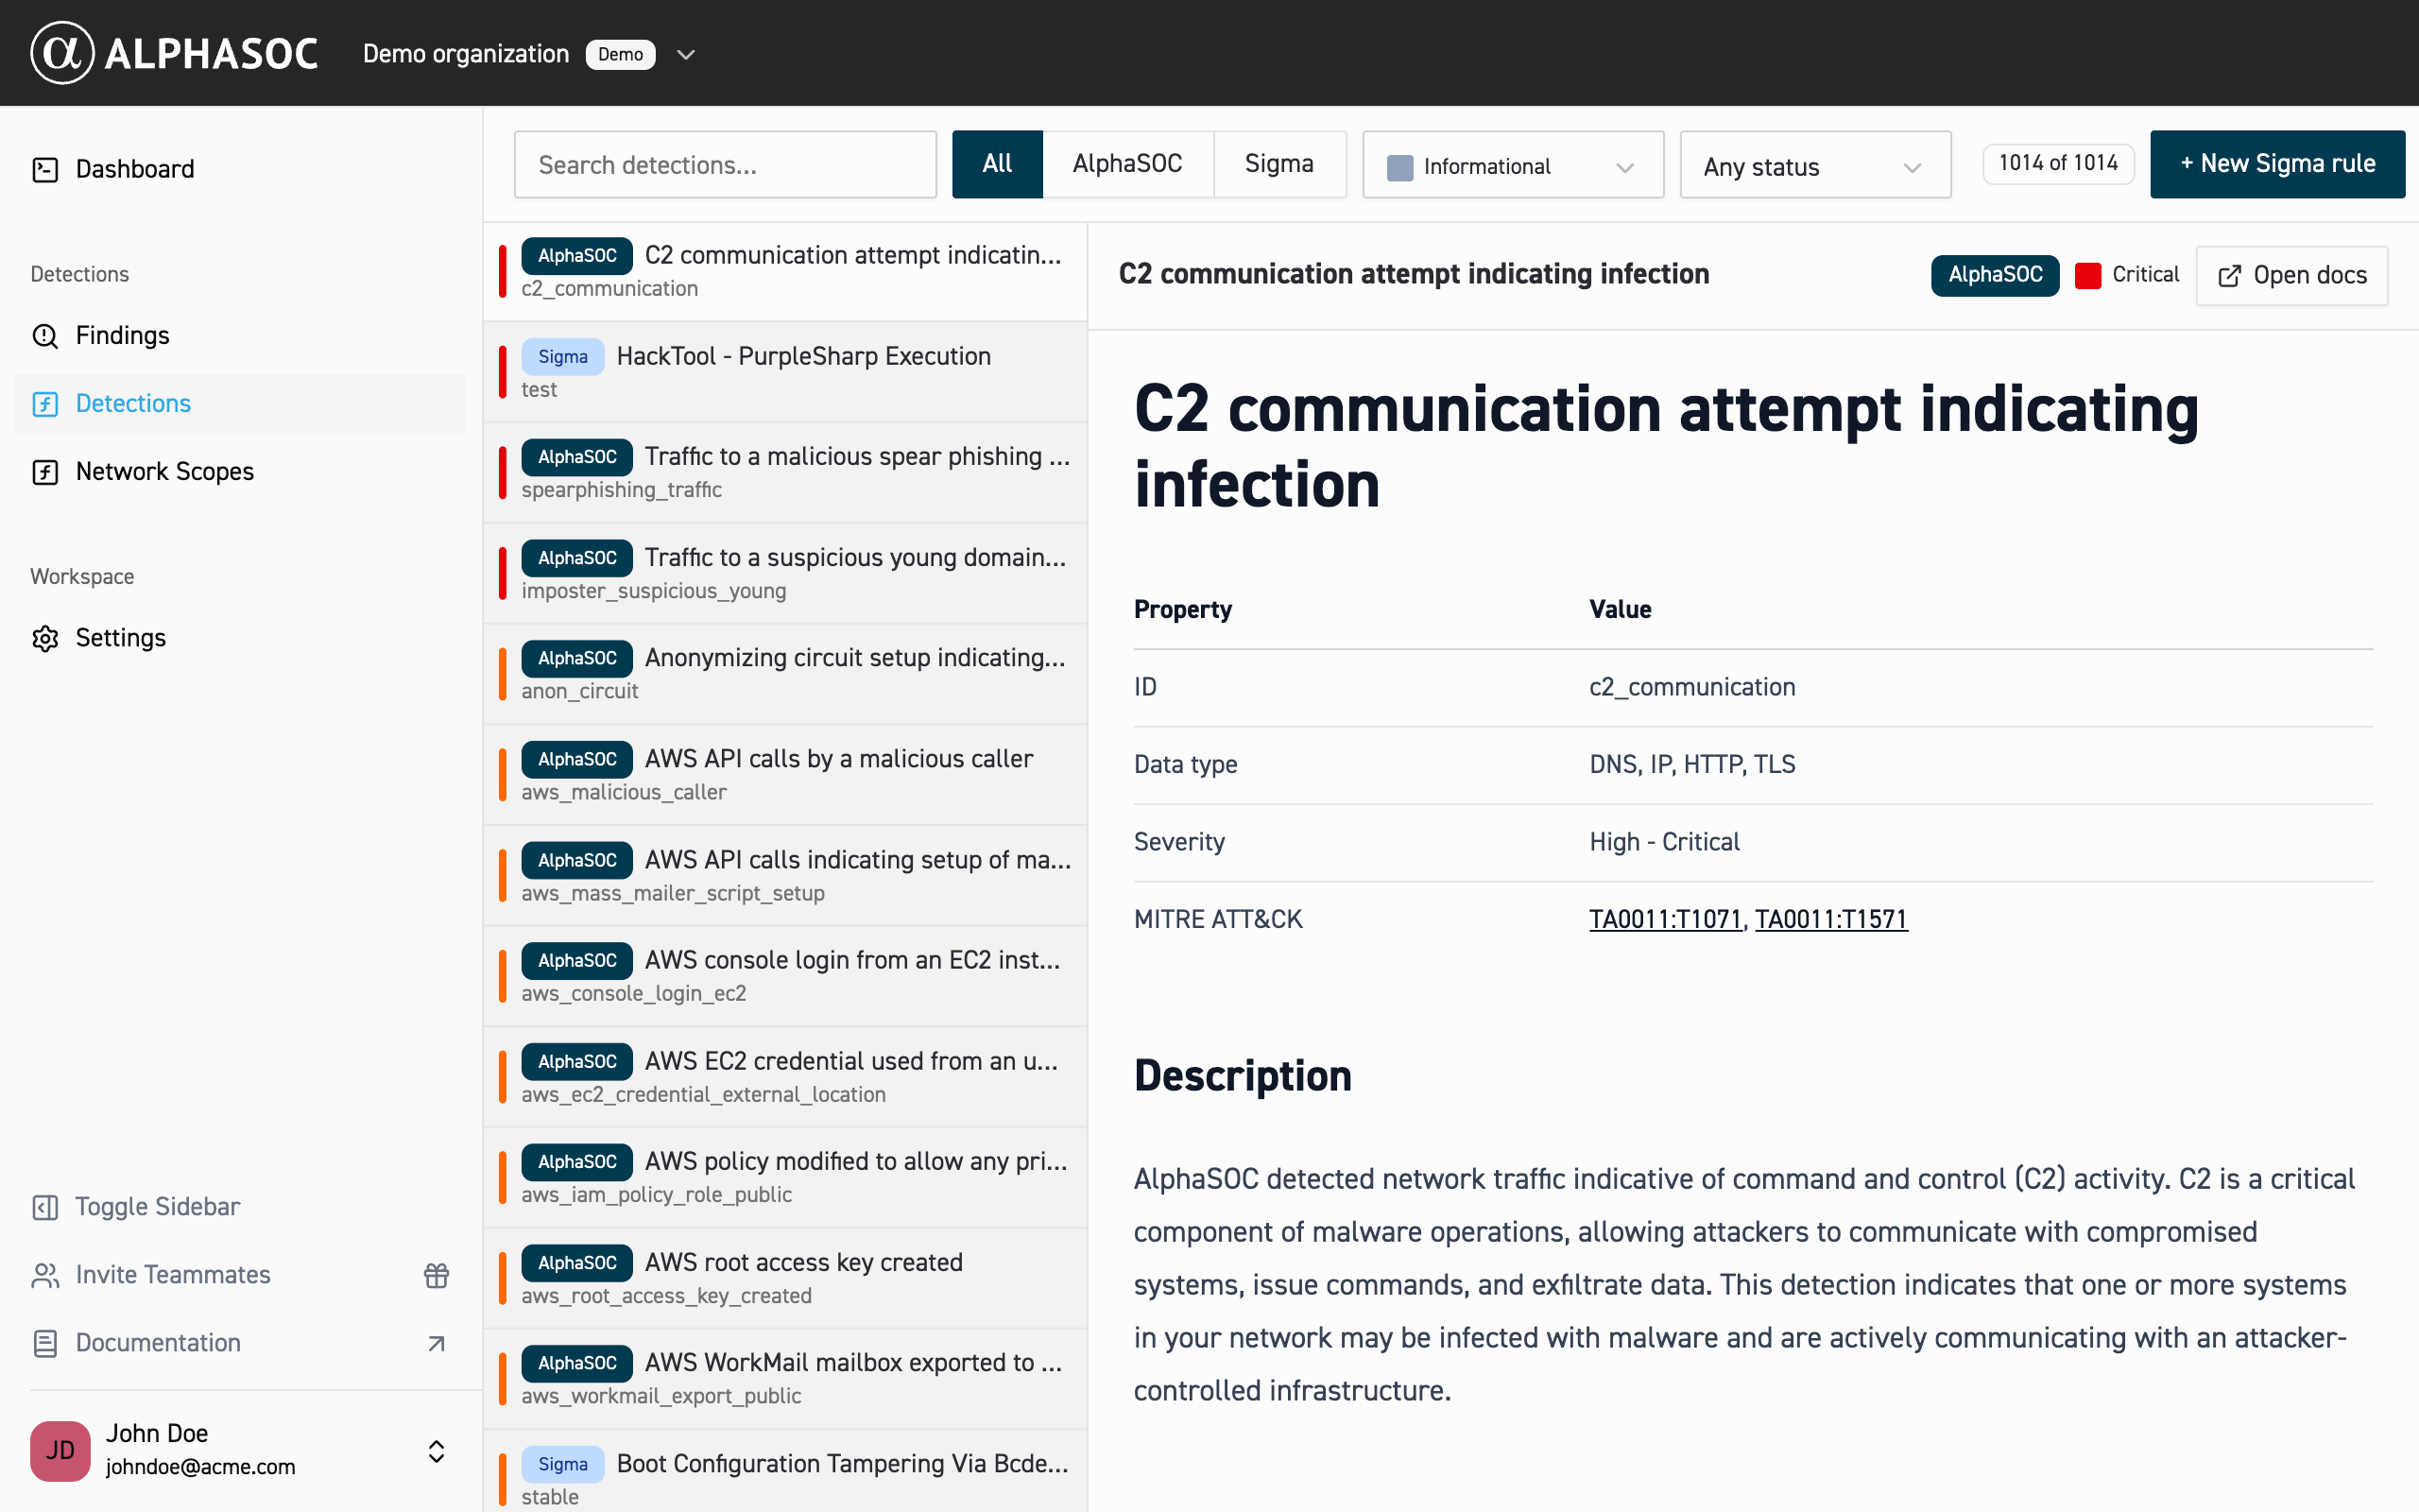The image size is (2419, 1512).
Task: Click johndoe@acme.com email text
Action: click(201, 1467)
